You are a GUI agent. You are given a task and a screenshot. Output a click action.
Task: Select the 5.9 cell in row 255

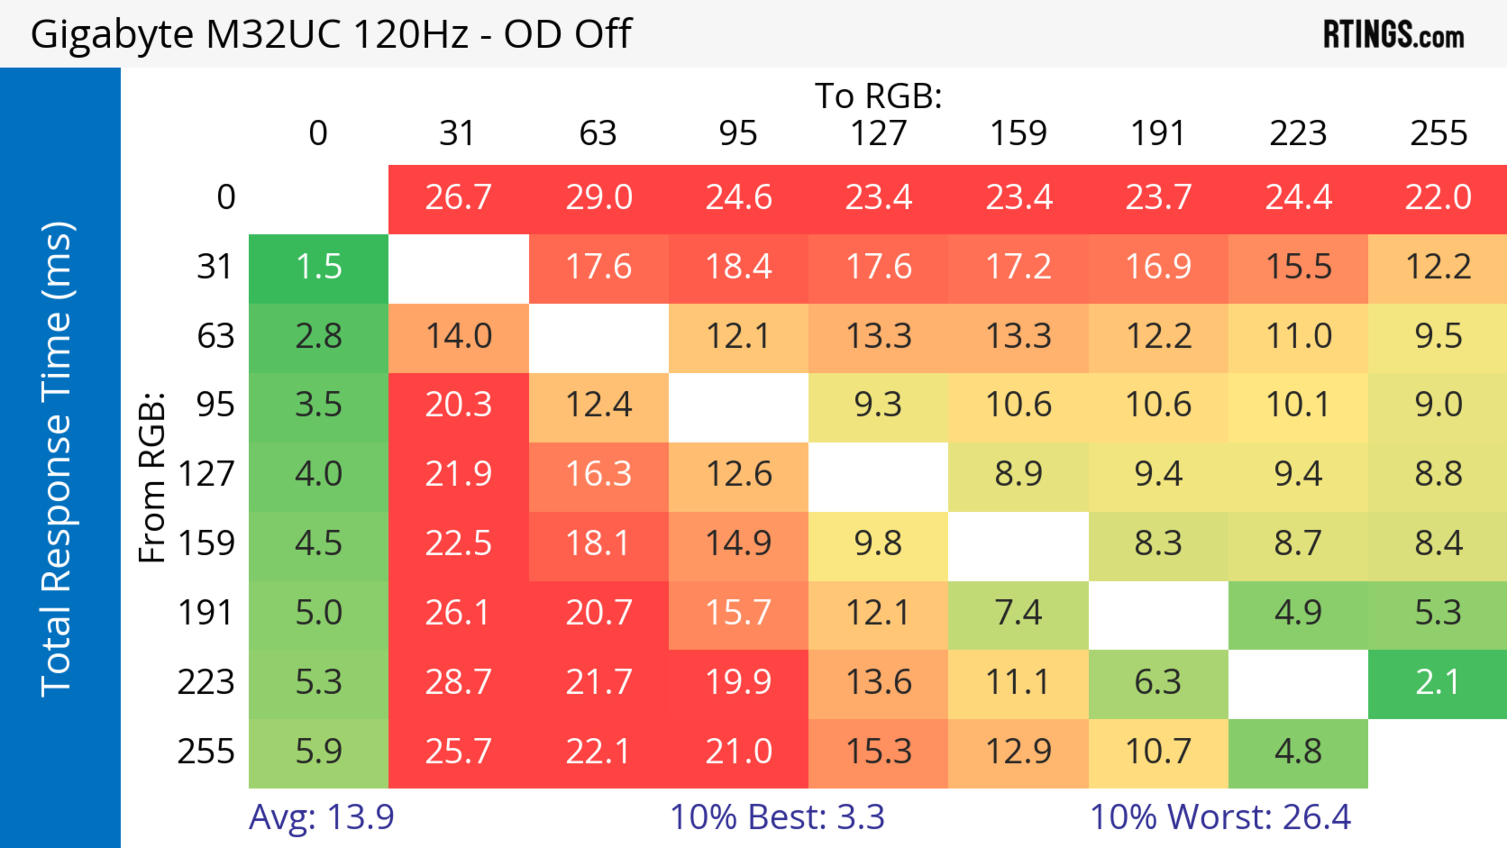(x=319, y=752)
